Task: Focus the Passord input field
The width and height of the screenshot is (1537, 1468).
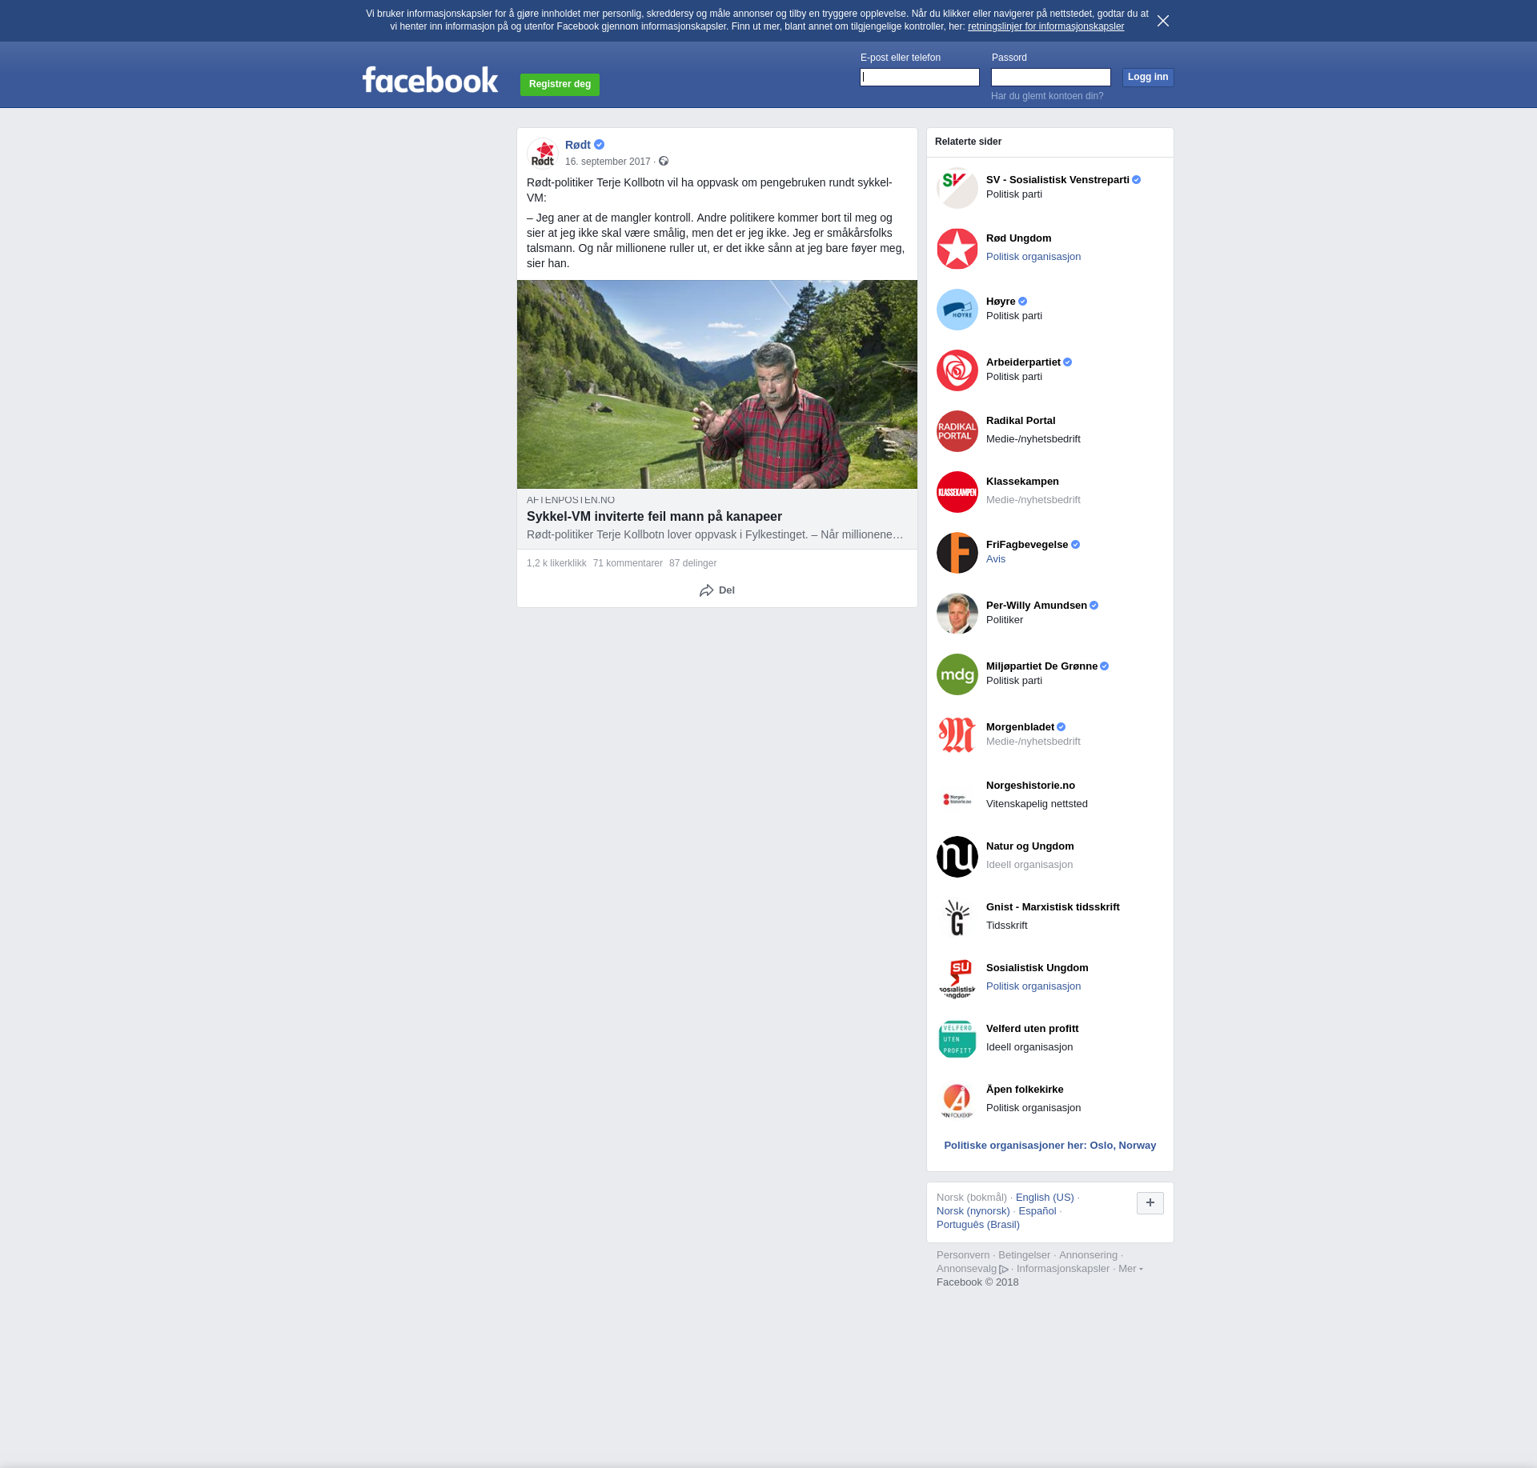Action: click(x=1050, y=78)
